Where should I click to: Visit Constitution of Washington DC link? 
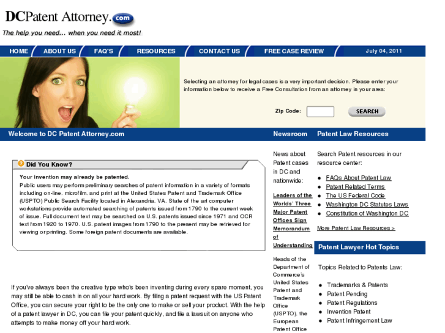pyautogui.click(x=367, y=213)
